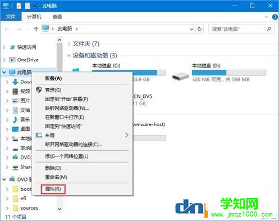Screen dimensions: 279x221
Task: Choose 在新窗口中打开(E) menu item
Action: [x=65, y=118]
